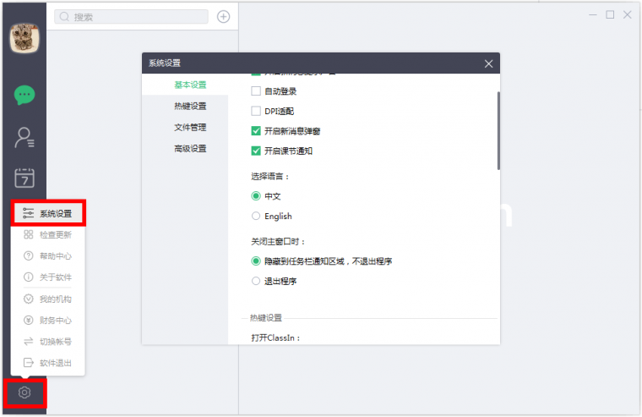This screenshot has height=417, width=642.
Task: Close the 系统设置 dialog
Action: [488, 63]
